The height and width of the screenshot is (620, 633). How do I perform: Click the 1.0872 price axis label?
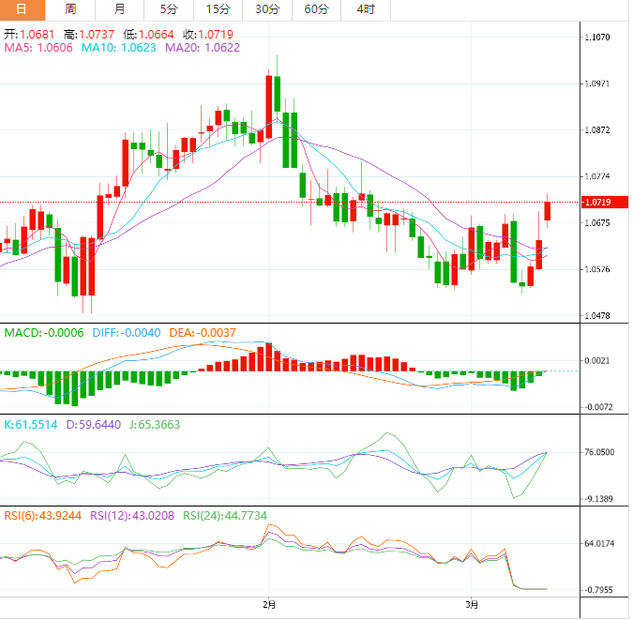pos(597,130)
